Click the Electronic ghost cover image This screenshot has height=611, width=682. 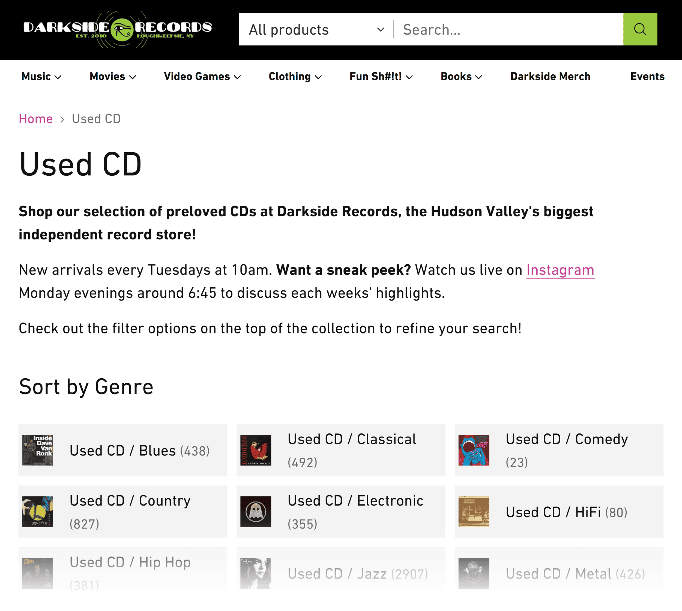pyautogui.click(x=256, y=512)
